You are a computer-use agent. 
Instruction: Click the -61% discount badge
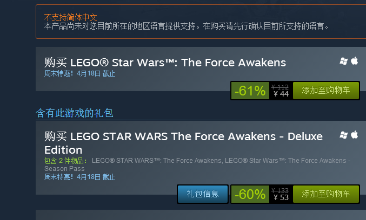[249, 91]
